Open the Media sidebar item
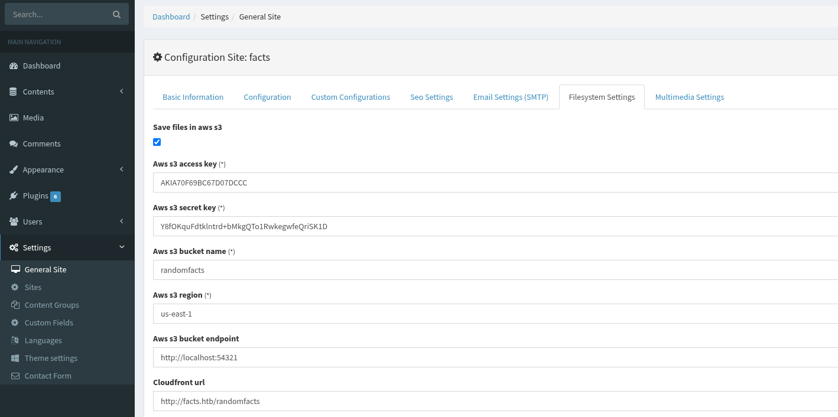 coord(67,118)
